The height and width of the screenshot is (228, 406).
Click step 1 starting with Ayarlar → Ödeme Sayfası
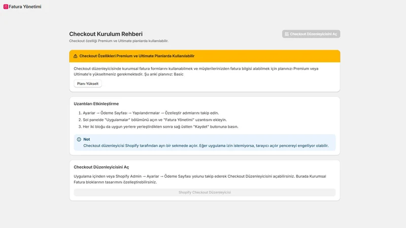click(151, 113)
